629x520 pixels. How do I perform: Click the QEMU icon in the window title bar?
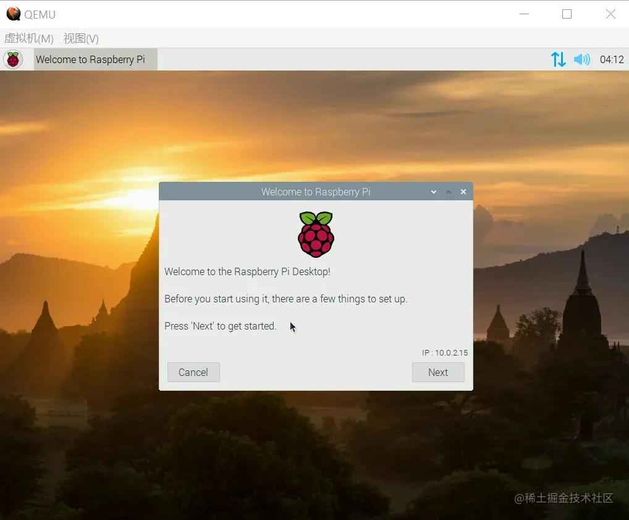click(14, 14)
